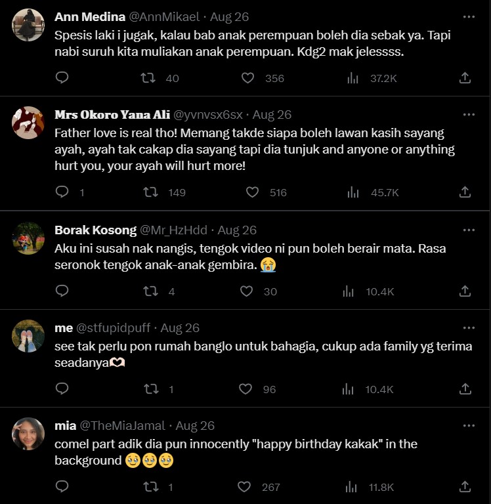Viewport: 491px width, 504px height.
Task: Retweet mia's birthday comment
Action: click(x=152, y=487)
